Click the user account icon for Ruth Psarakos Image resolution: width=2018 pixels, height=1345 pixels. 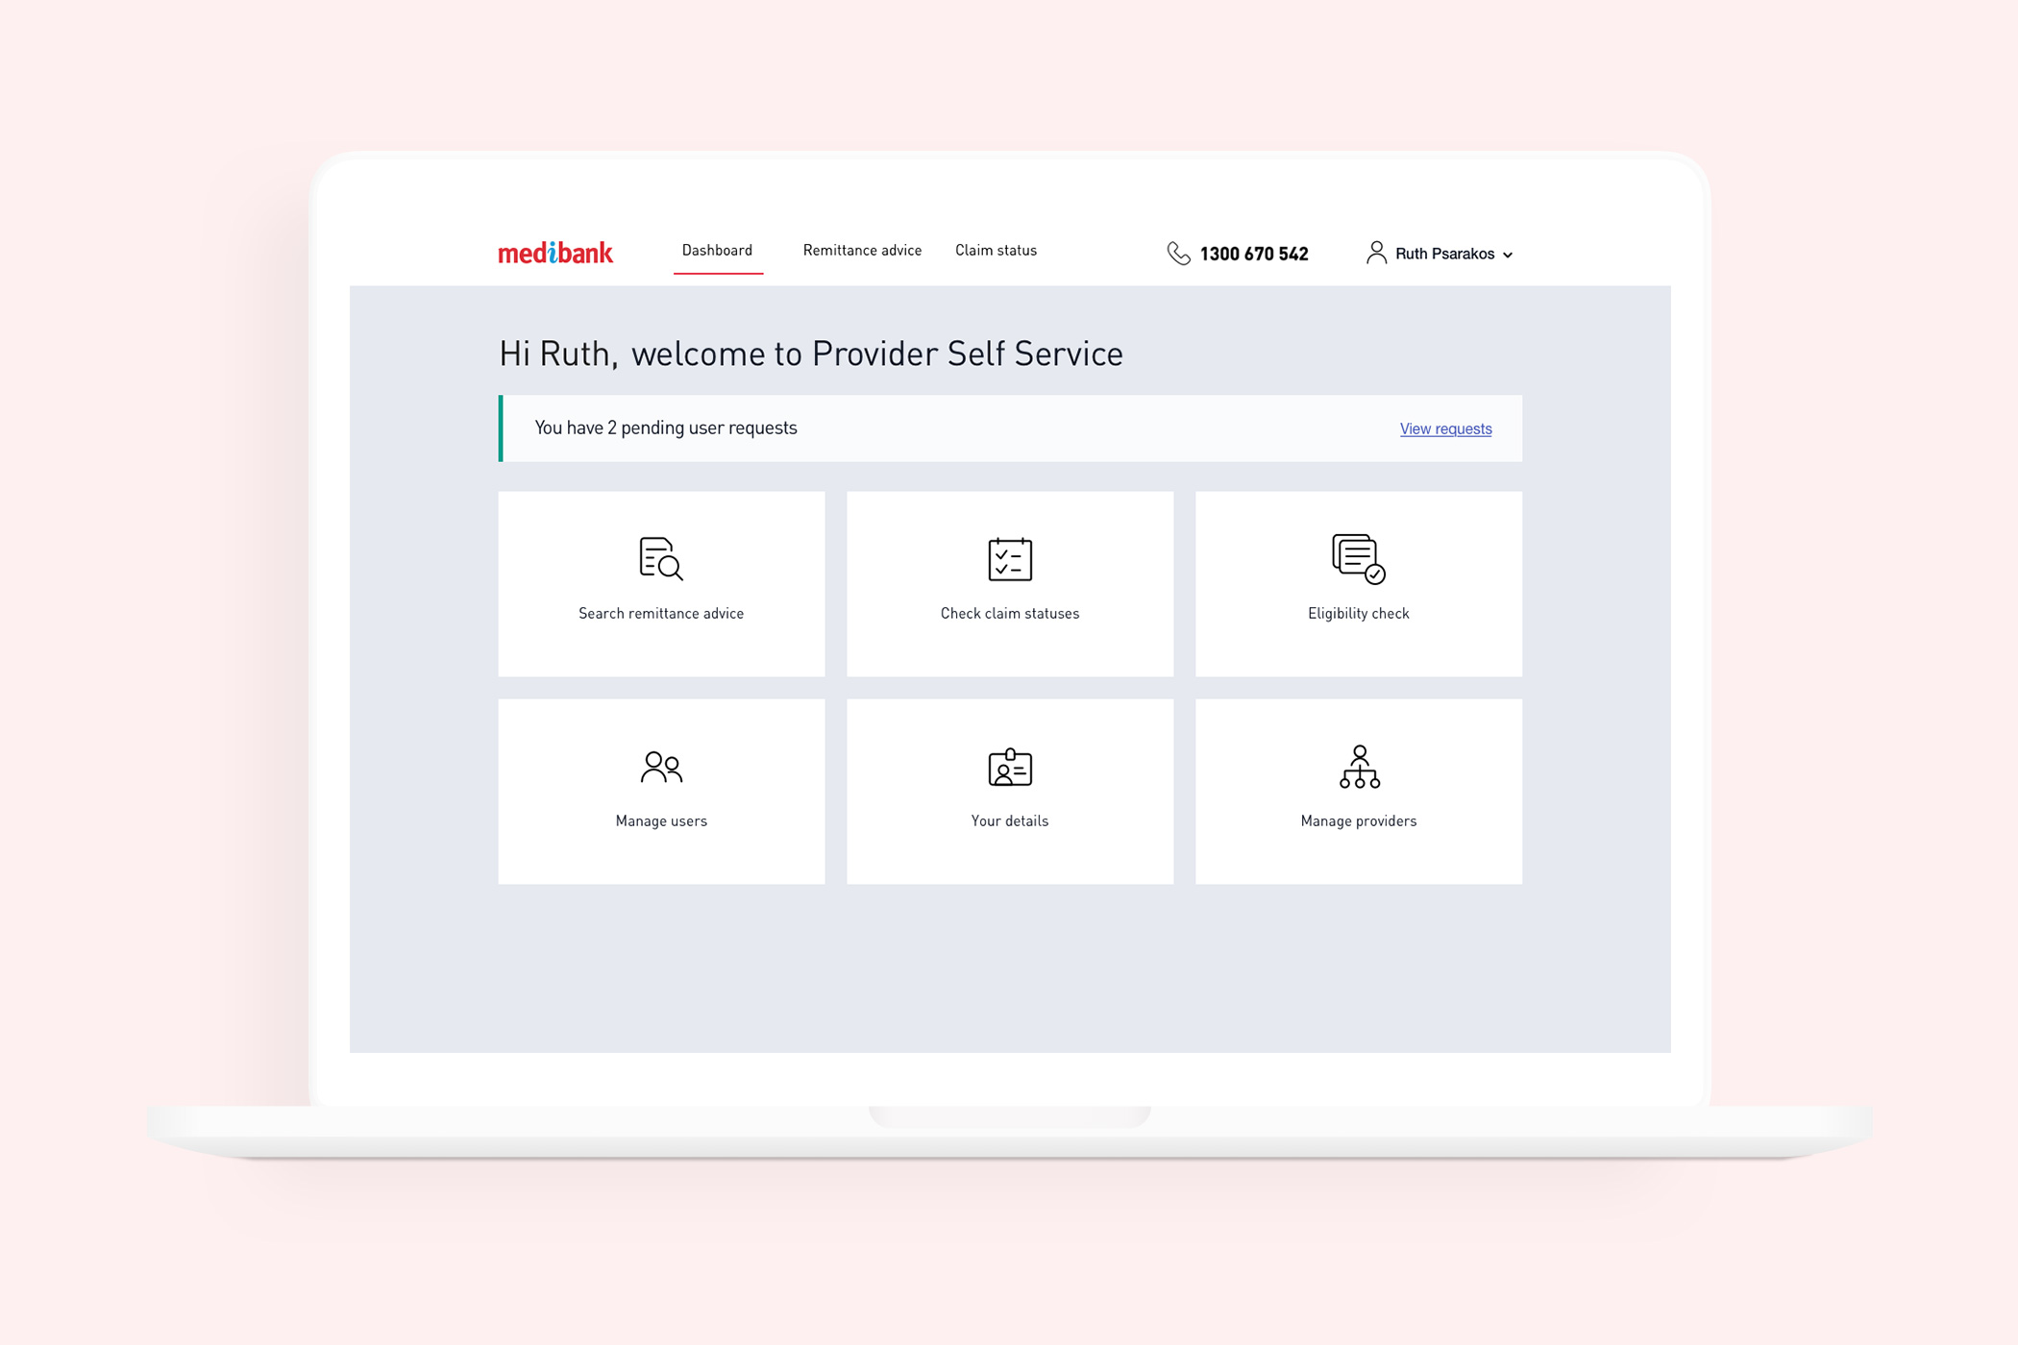click(1377, 252)
